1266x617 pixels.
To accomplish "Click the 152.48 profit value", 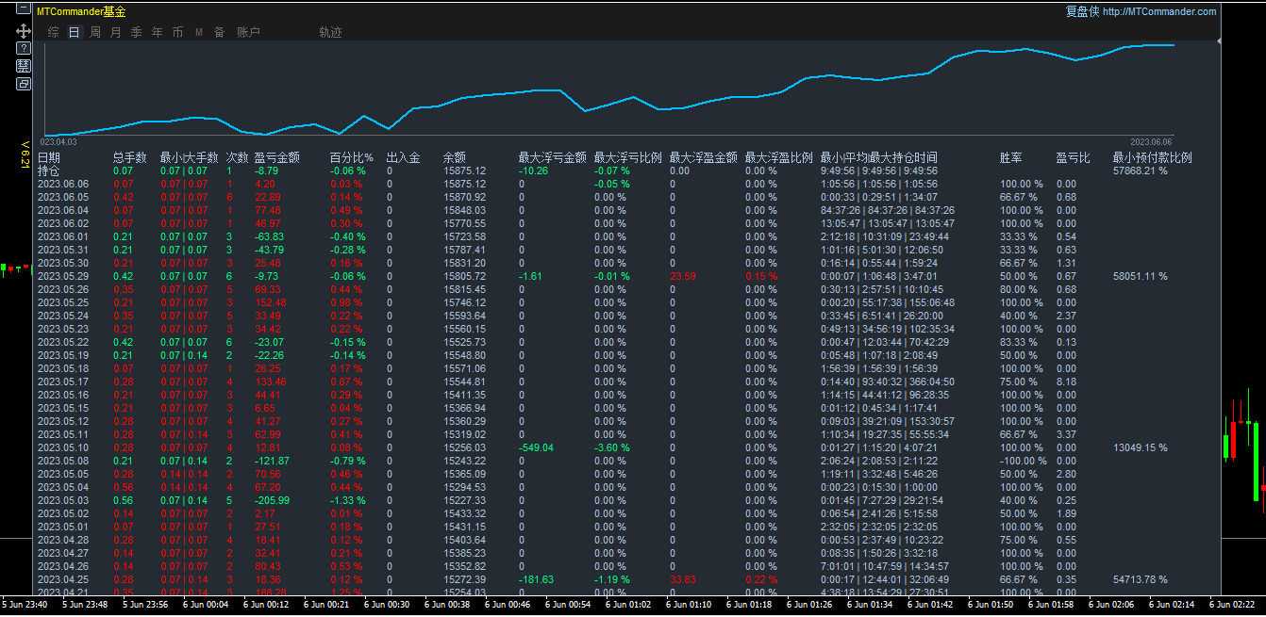I will [270, 303].
